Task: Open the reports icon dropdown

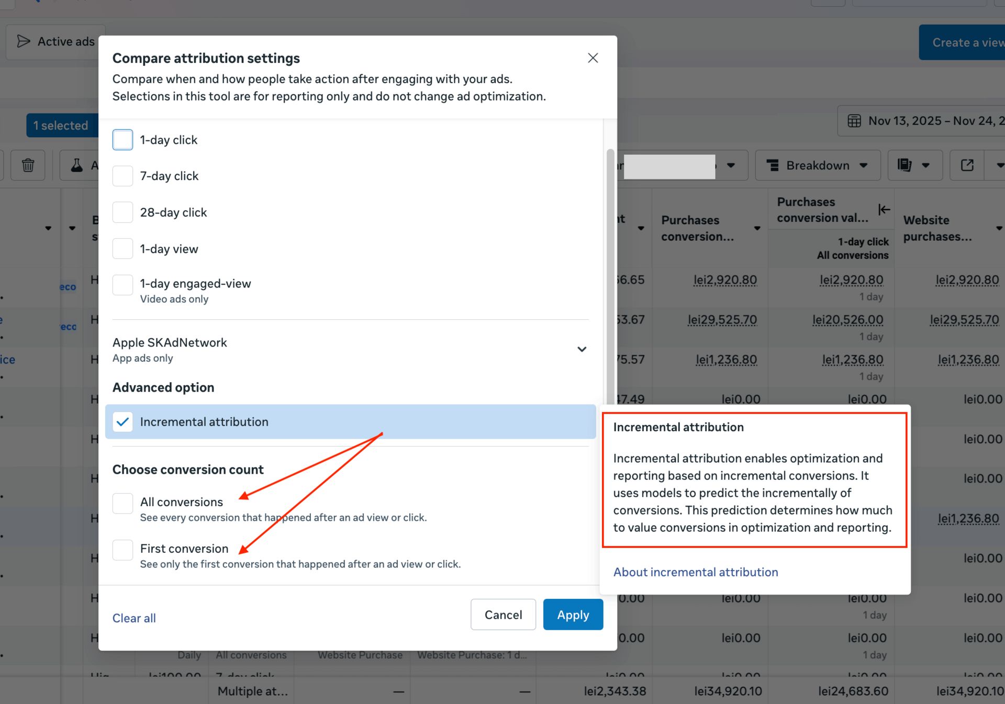Action: point(914,165)
